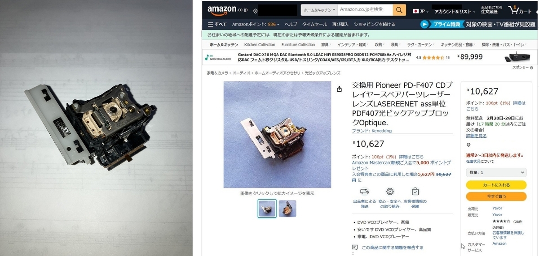Open the ホーム&キッチン search category dropdown
Screen dimensions: 539x256
pyautogui.click(x=318, y=10)
